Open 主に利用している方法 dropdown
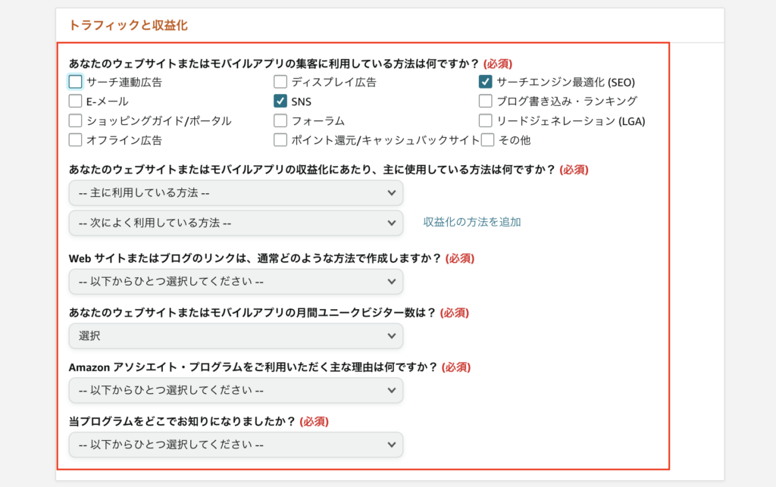The image size is (776, 487). pyautogui.click(x=236, y=193)
